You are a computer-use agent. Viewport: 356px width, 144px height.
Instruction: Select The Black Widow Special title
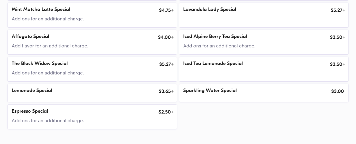[40, 64]
